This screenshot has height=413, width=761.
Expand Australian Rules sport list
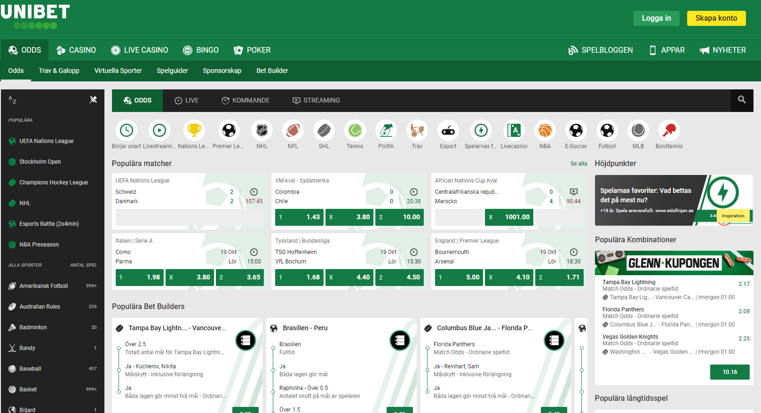tap(52, 307)
